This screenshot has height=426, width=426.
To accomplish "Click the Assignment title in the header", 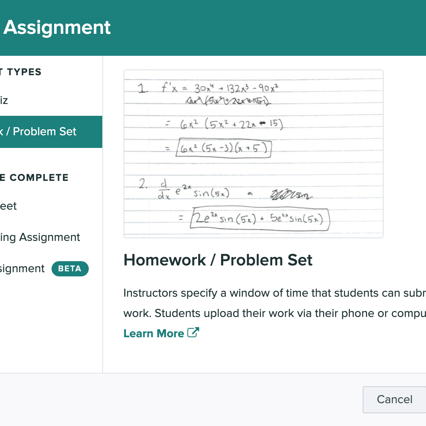I will 57,28.
